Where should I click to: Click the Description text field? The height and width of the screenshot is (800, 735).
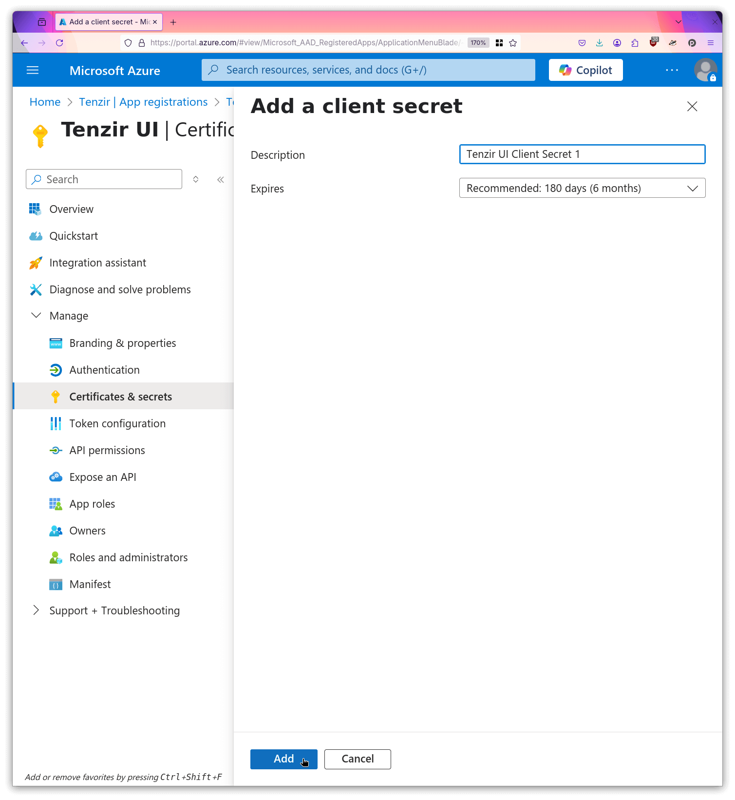pos(582,154)
